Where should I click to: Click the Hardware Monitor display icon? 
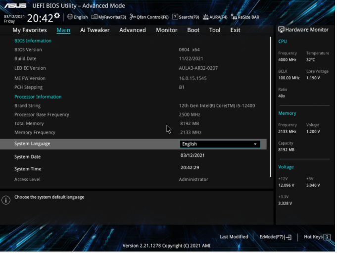[x=281, y=29]
